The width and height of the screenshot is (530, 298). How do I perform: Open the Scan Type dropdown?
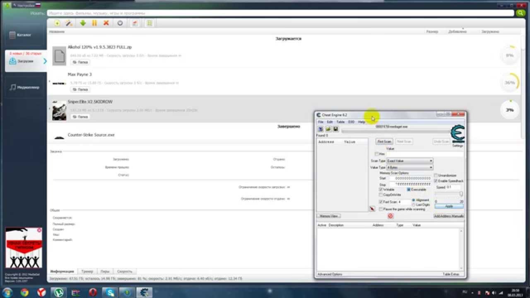tap(410, 161)
